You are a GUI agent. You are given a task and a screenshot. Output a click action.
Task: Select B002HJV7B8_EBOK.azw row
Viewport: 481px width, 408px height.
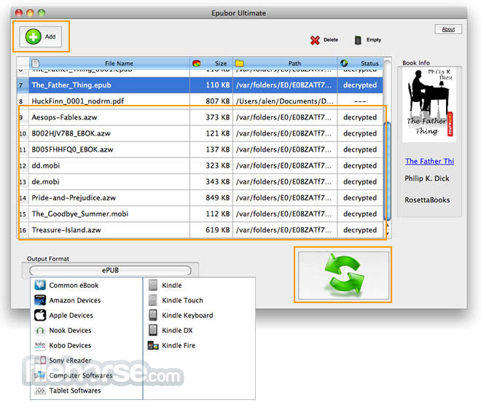pyautogui.click(x=200, y=133)
